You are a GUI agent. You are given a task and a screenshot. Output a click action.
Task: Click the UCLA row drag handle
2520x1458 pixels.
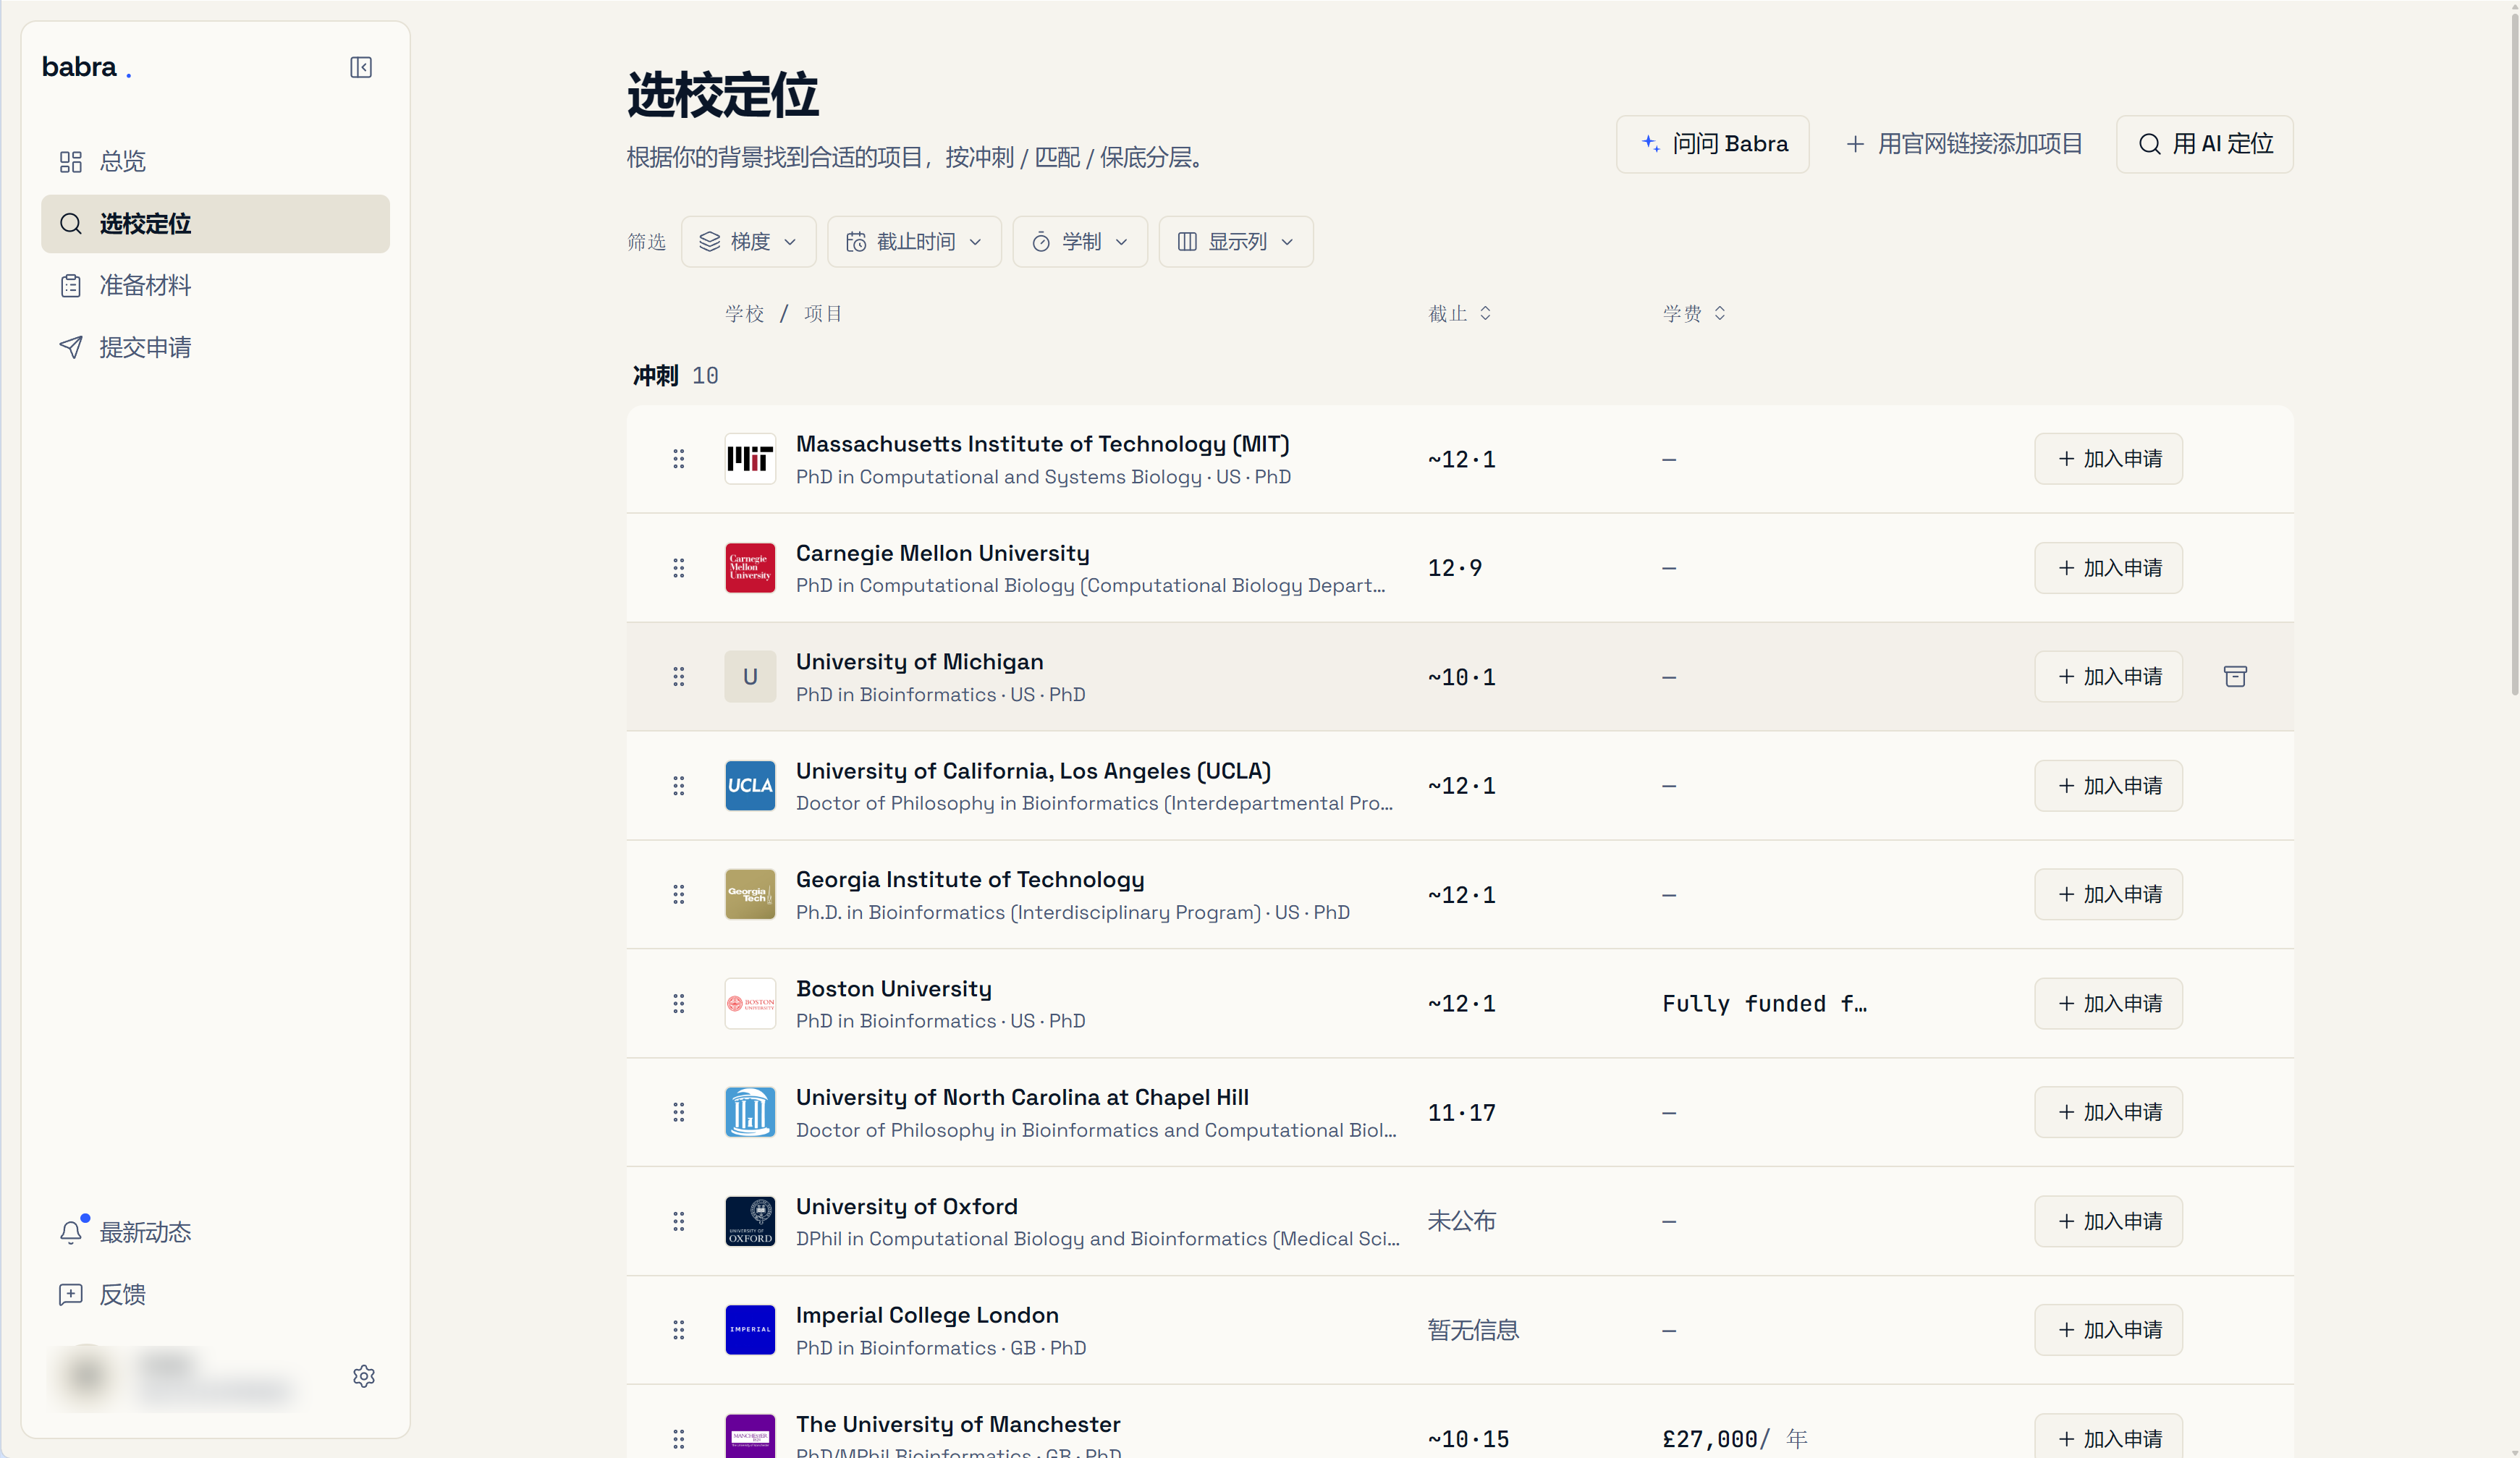[679, 786]
